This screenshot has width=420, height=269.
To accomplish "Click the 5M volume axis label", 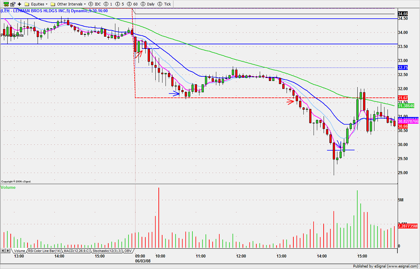I will (401, 200).
